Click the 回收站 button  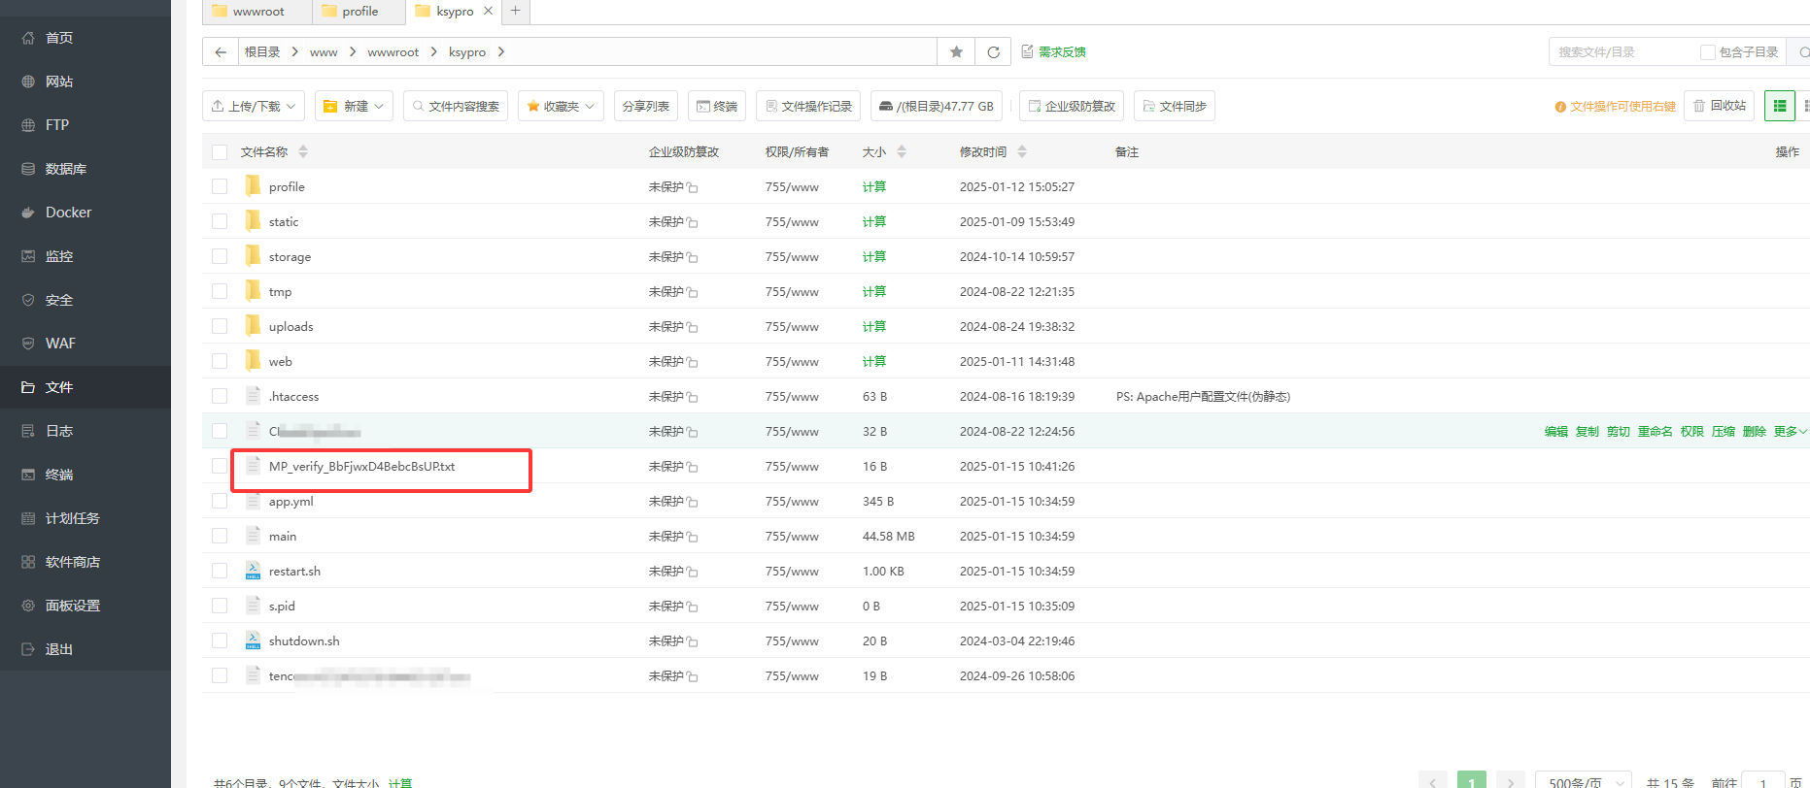[1719, 106]
